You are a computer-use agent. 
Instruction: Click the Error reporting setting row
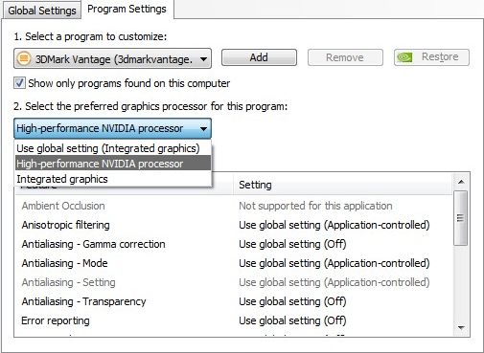(x=234, y=320)
